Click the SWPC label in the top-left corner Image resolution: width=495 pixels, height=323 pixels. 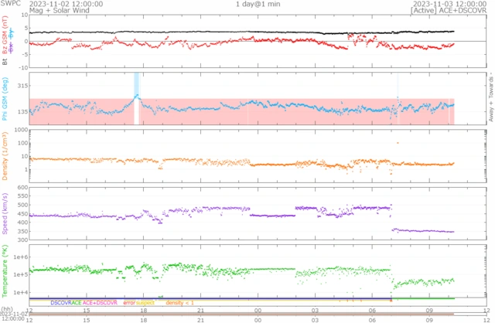tap(9, 4)
